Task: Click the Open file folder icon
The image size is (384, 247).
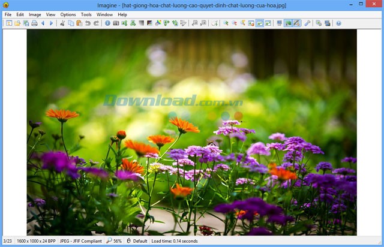Action: (x=17, y=23)
